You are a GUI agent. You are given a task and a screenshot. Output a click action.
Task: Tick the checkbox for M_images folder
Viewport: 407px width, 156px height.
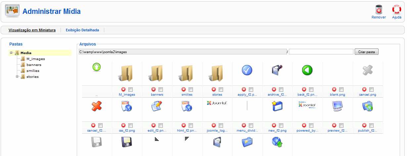[130, 90]
